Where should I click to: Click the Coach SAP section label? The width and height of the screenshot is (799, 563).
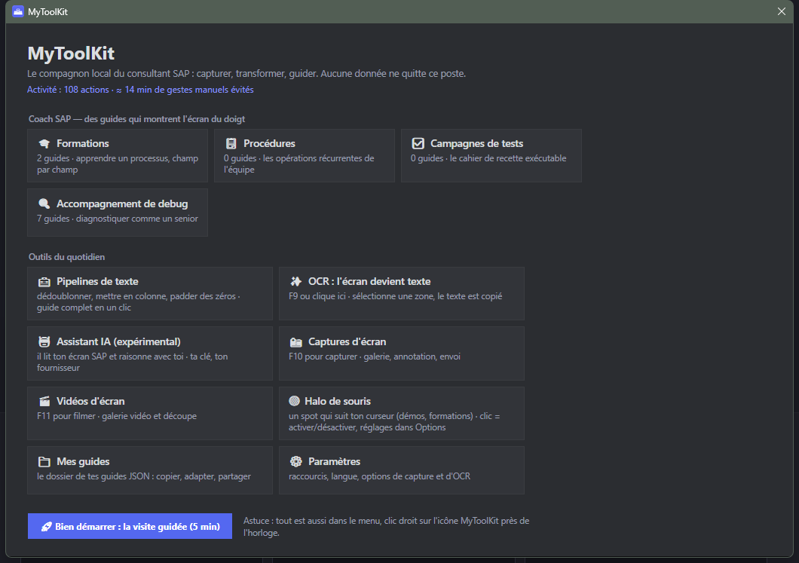[136, 119]
